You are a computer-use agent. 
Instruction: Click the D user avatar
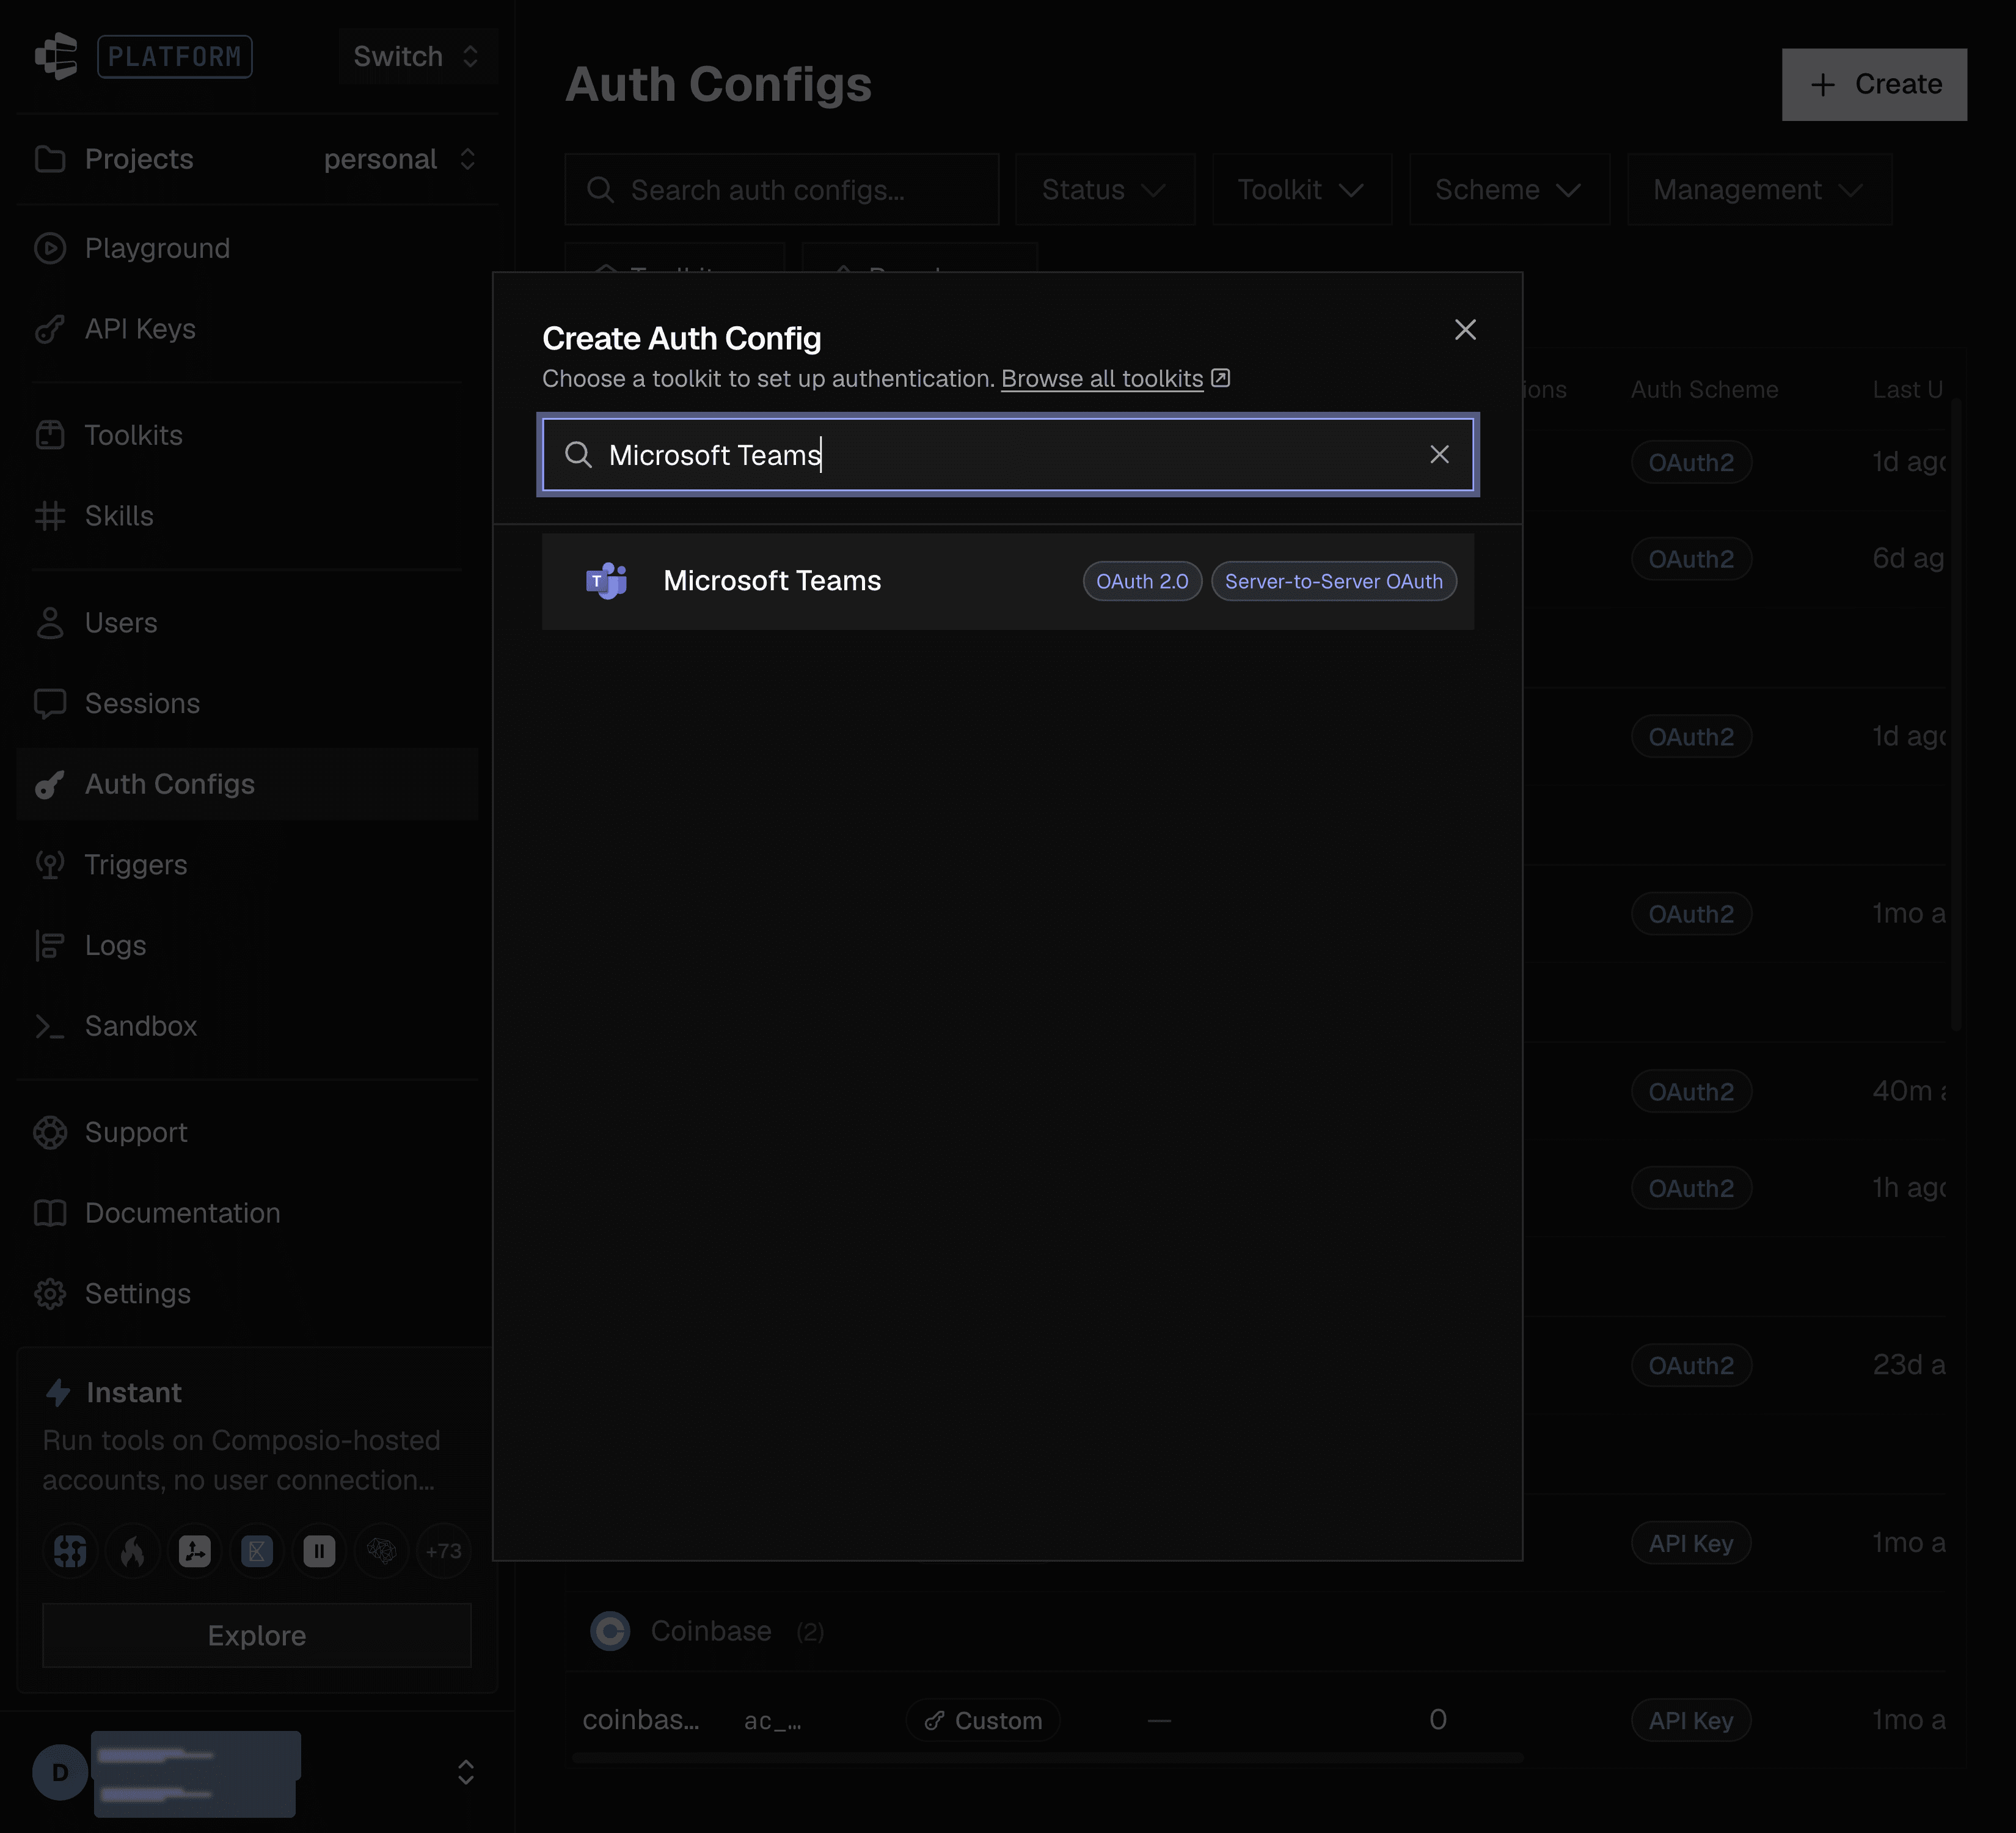tap(60, 1773)
